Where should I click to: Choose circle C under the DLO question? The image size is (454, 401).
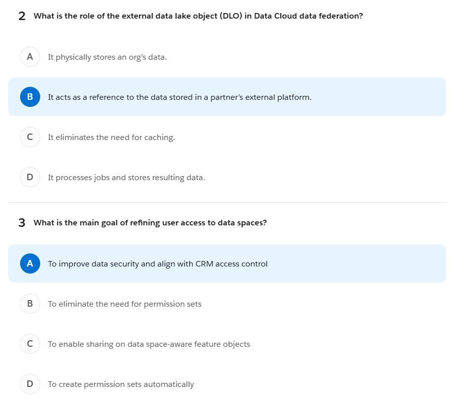30,137
